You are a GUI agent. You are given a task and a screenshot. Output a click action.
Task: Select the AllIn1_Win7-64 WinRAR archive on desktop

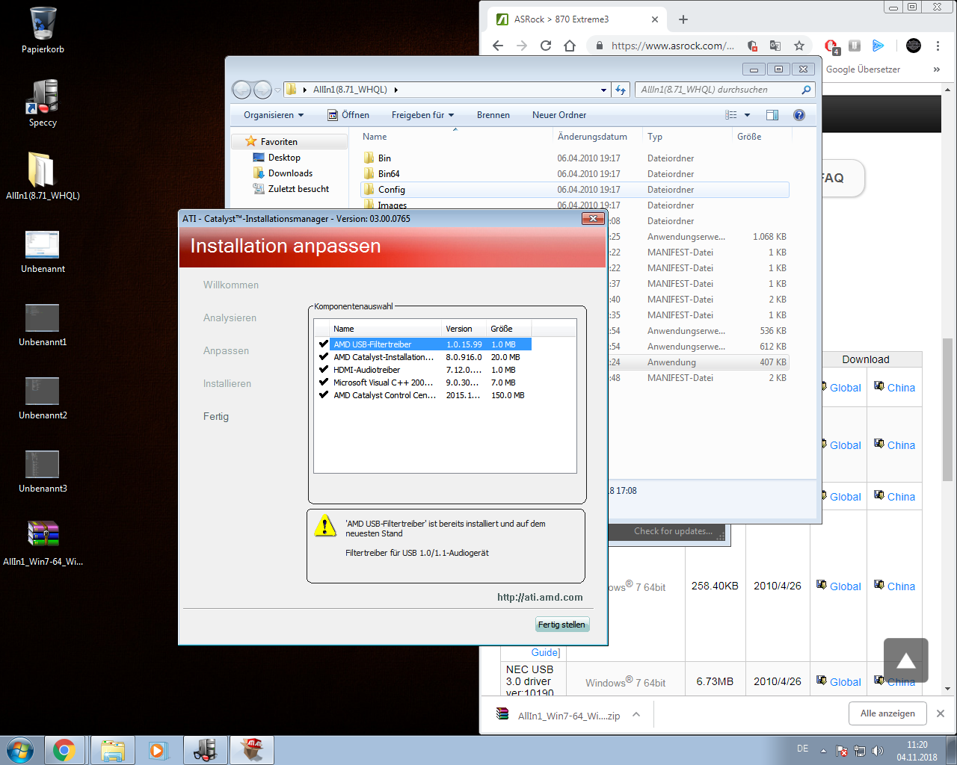point(43,542)
